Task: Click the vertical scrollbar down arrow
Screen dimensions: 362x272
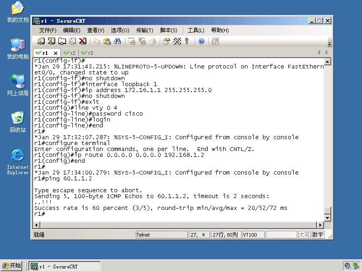Action: [x=328, y=218]
